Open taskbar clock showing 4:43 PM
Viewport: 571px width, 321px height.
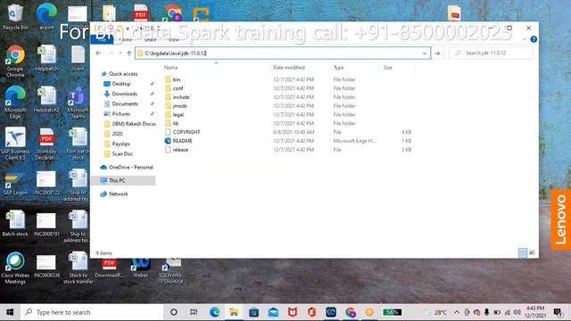point(535,312)
